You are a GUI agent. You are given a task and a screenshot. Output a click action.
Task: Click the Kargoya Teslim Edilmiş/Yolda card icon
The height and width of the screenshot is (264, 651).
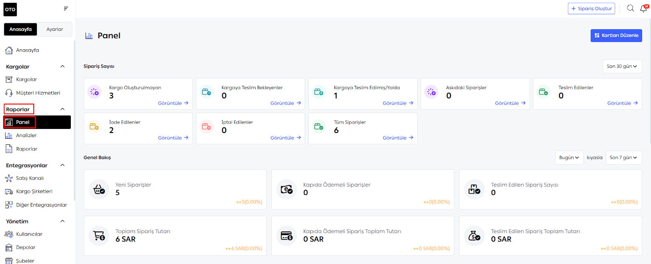(x=319, y=92)
